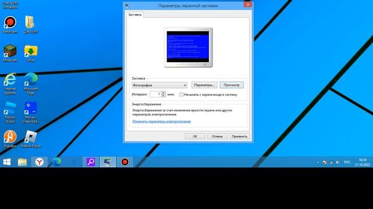This screenshot has height=209, width=373.
Task: Open the taskbar clock and date
Action: coord(363,163)
